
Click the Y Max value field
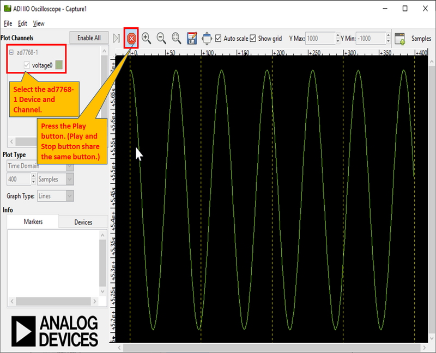pyautogui.click(x=319, y=39)
